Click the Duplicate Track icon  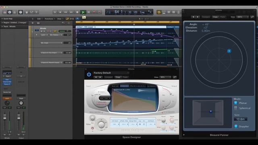[x=38, y=23]
